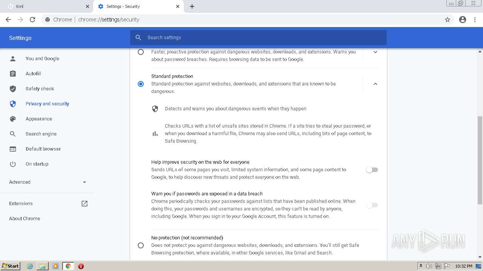Open On startup settings

[x=37, y=164]
